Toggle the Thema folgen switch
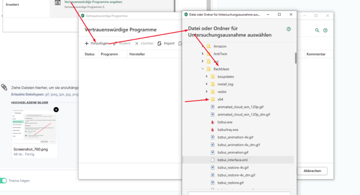This screenshot has width=360, height=195. tap(4, 181)
